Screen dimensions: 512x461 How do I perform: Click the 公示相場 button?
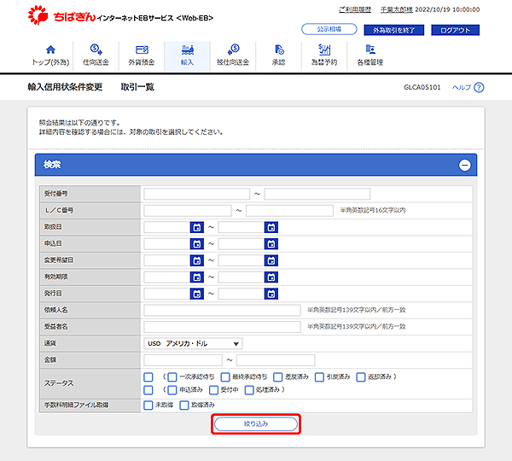[329, 29]
